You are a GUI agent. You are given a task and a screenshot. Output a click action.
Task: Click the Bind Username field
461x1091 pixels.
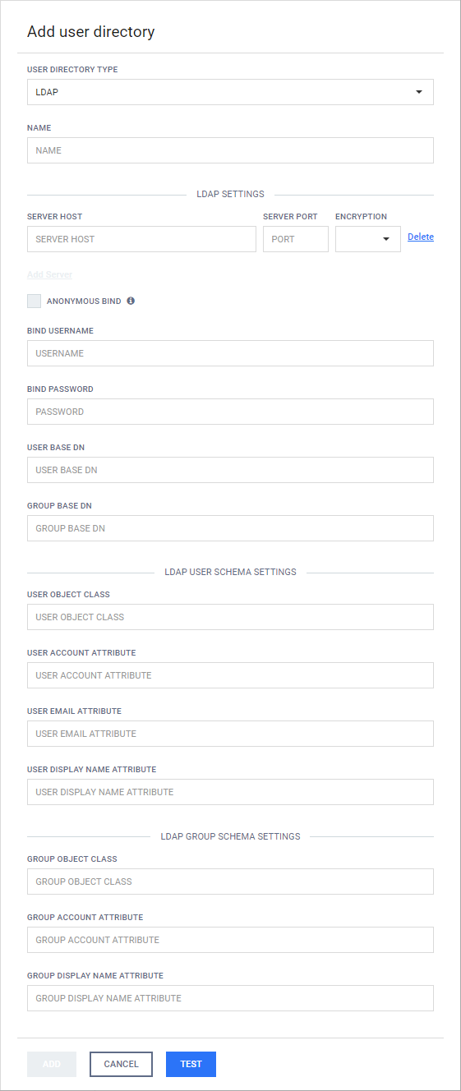pos(230,353)
